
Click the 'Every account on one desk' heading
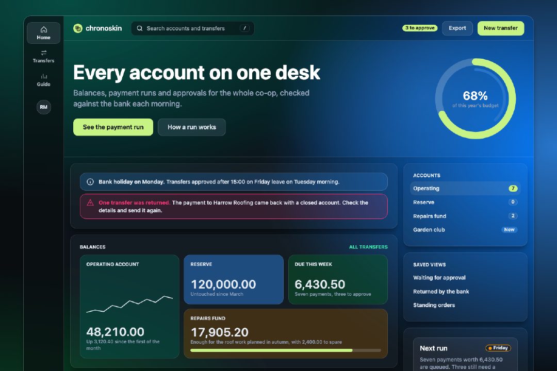[x=197, y=73]
